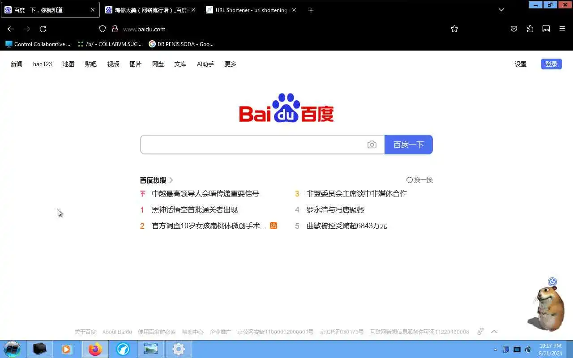This screenshot has width=573, height=358.
Task: Open the blue compass taskbar app
Action: [x=123, y=349]
